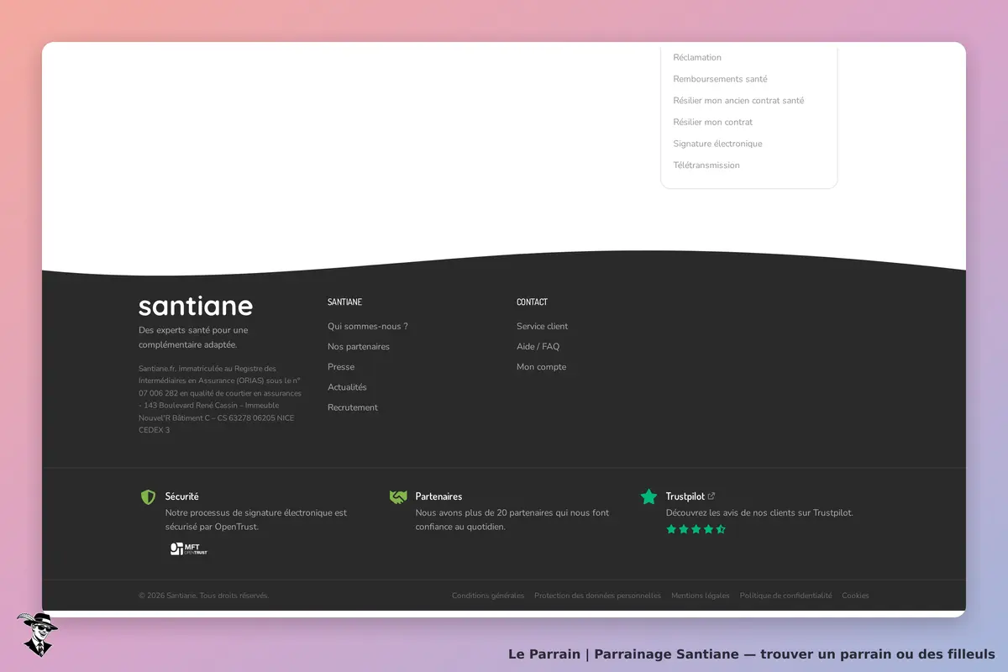Click 'Découvrez les avis de nos clients' text

click(759, 512)
